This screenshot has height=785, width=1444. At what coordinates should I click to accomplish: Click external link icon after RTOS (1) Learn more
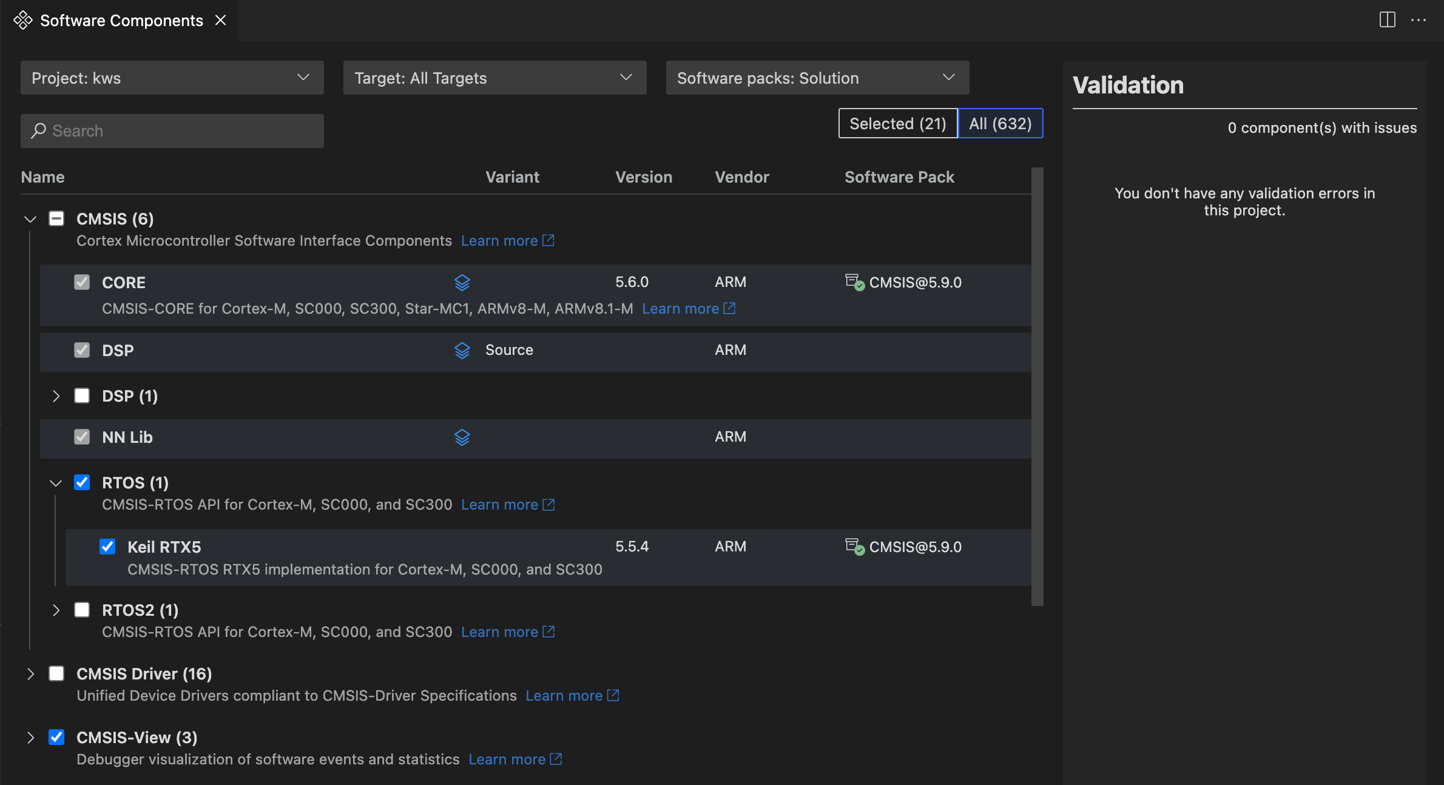(x=548, y=504)
